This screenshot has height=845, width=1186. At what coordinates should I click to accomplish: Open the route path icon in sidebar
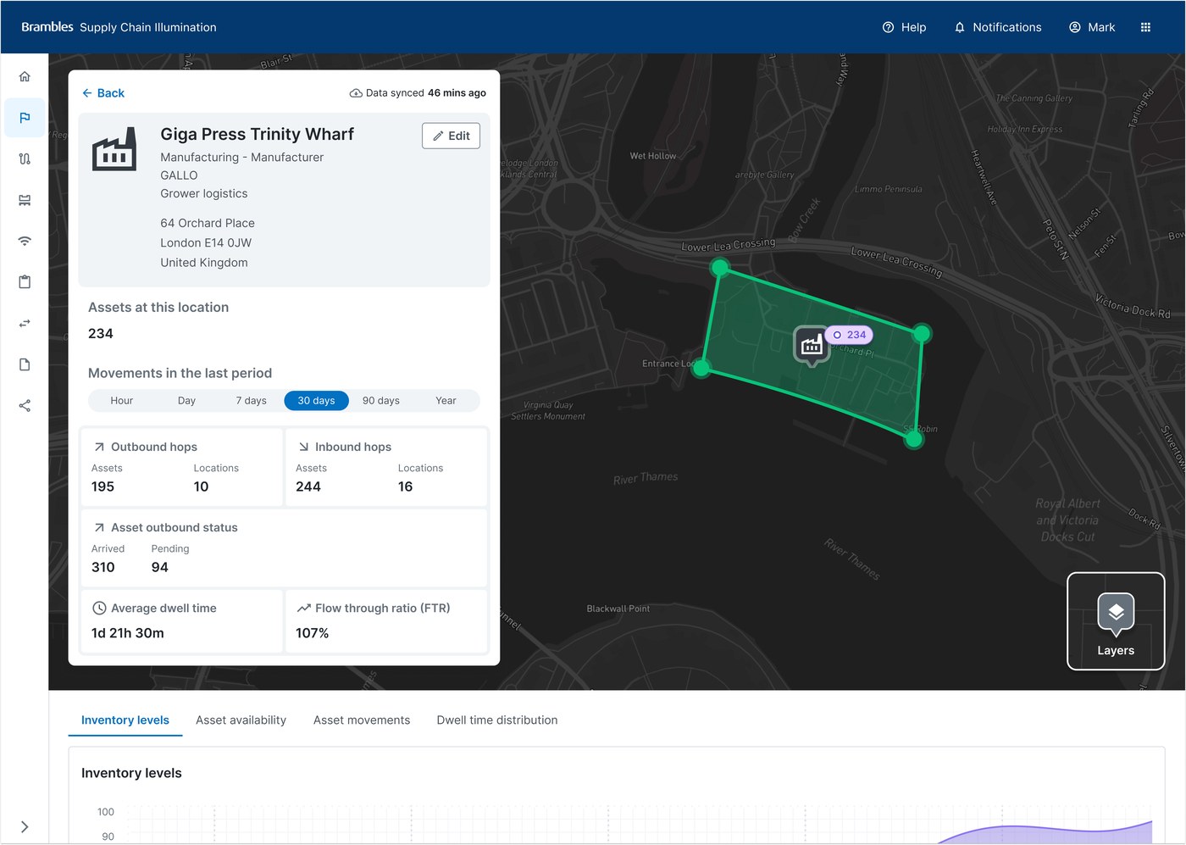25,158
